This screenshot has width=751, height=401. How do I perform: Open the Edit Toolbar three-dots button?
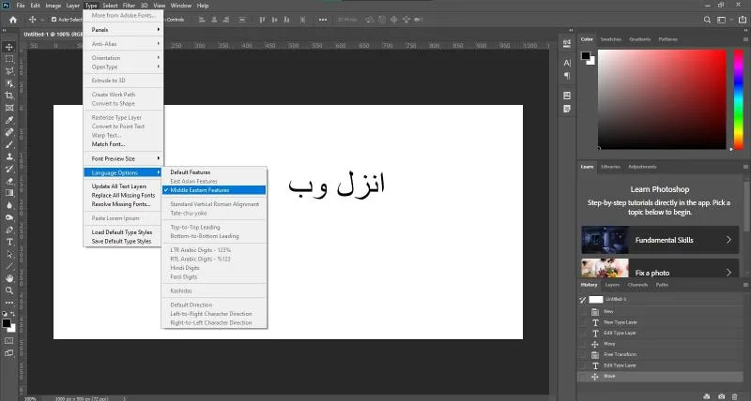coord(9,303)
